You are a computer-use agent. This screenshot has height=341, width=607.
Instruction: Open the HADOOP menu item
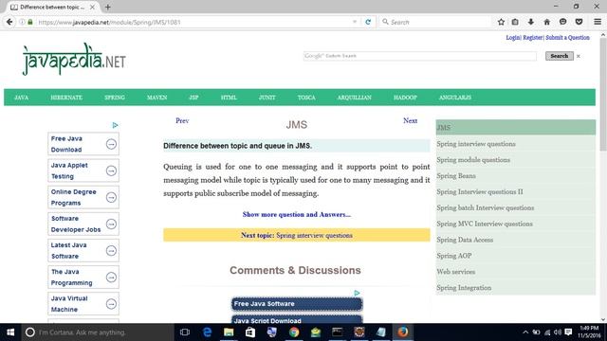(x=405, y=98)
